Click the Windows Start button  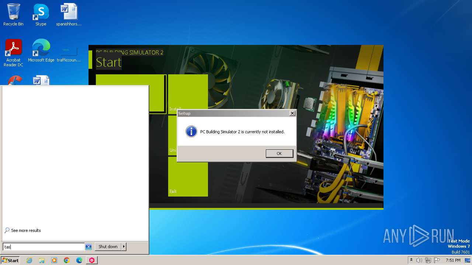click(x=10, y=260)
